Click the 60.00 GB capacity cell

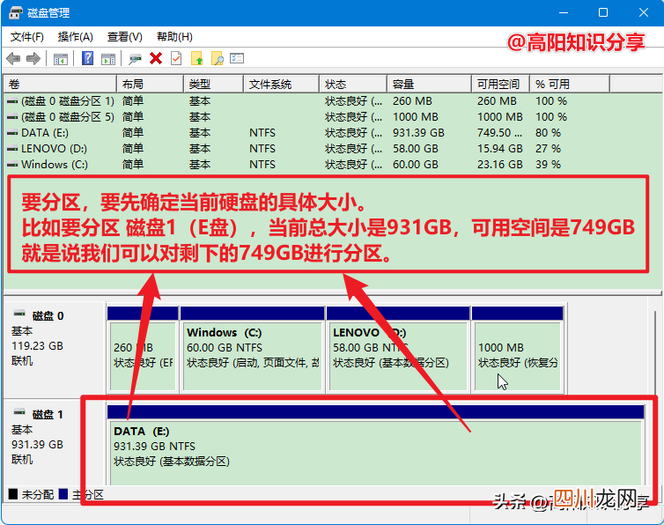(415, 165)
